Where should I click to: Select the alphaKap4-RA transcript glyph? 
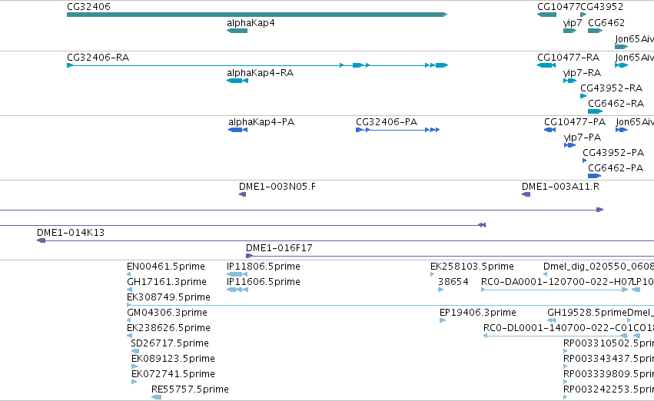[x=237, y=81]
